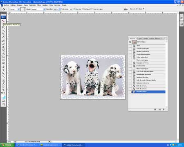This screenshot has width=184, height=147.
Task: Switch to the Capas tab
Action: [x=139, y=38]
